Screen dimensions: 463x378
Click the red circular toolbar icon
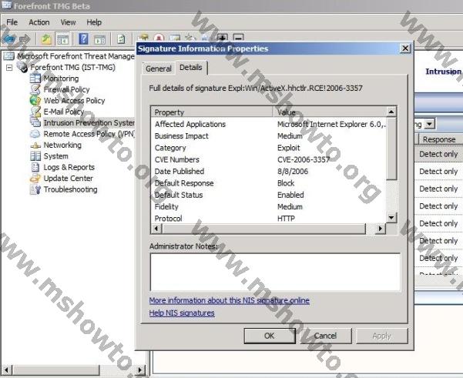coord(159,38)
